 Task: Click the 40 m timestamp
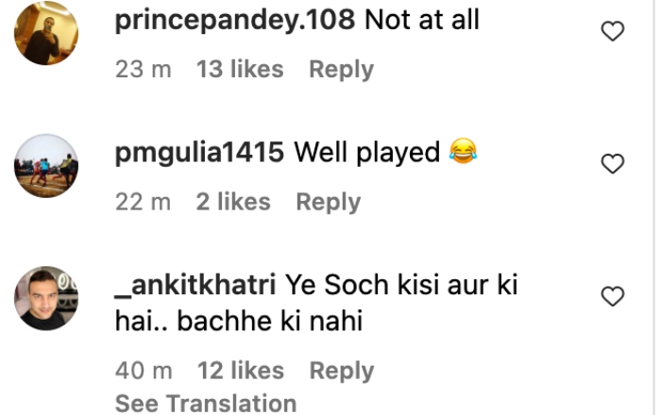(144, 371)
